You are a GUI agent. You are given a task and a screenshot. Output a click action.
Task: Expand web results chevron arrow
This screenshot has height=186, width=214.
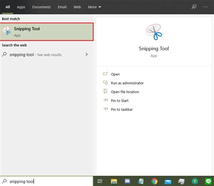click(x=87, y=54)
